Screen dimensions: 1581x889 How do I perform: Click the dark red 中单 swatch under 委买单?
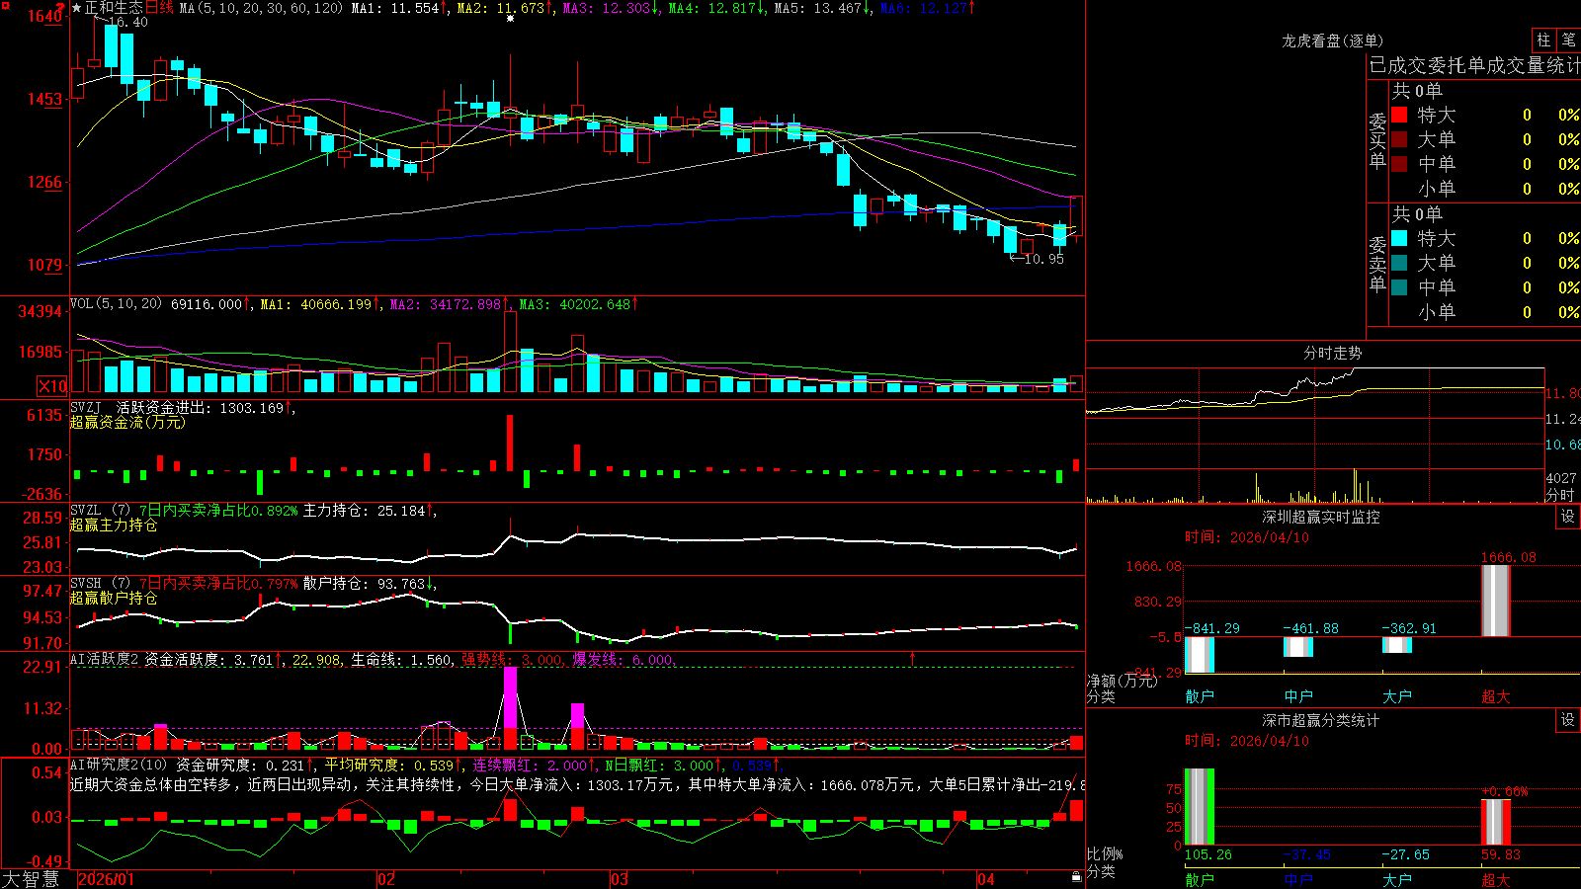coord(1399,163)
